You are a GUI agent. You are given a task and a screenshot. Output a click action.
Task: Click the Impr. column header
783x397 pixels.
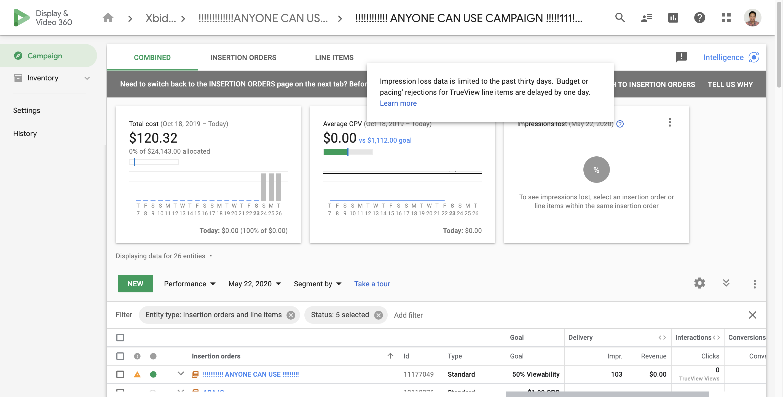tap(614, 356)
